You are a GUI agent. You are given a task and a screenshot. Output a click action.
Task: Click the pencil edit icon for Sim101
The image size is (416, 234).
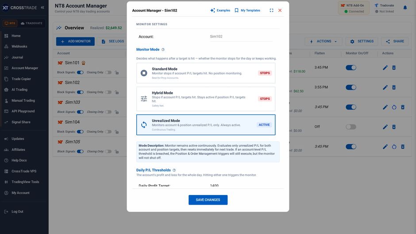point(385,68)
